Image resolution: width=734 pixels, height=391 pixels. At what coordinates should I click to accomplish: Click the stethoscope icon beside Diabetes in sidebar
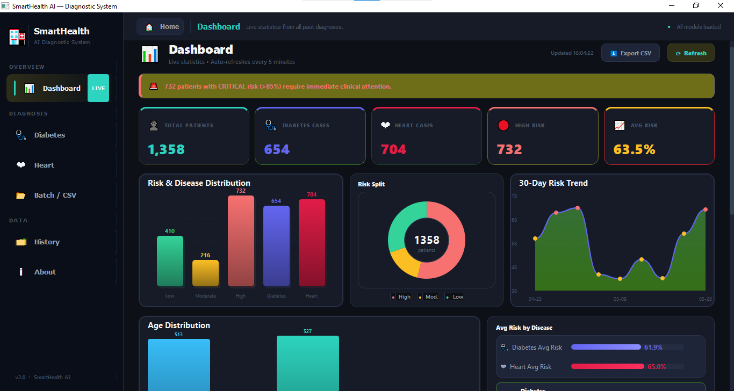(x=20, y=135)
